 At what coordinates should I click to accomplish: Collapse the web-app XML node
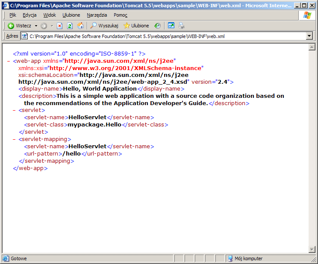(9, 61)
